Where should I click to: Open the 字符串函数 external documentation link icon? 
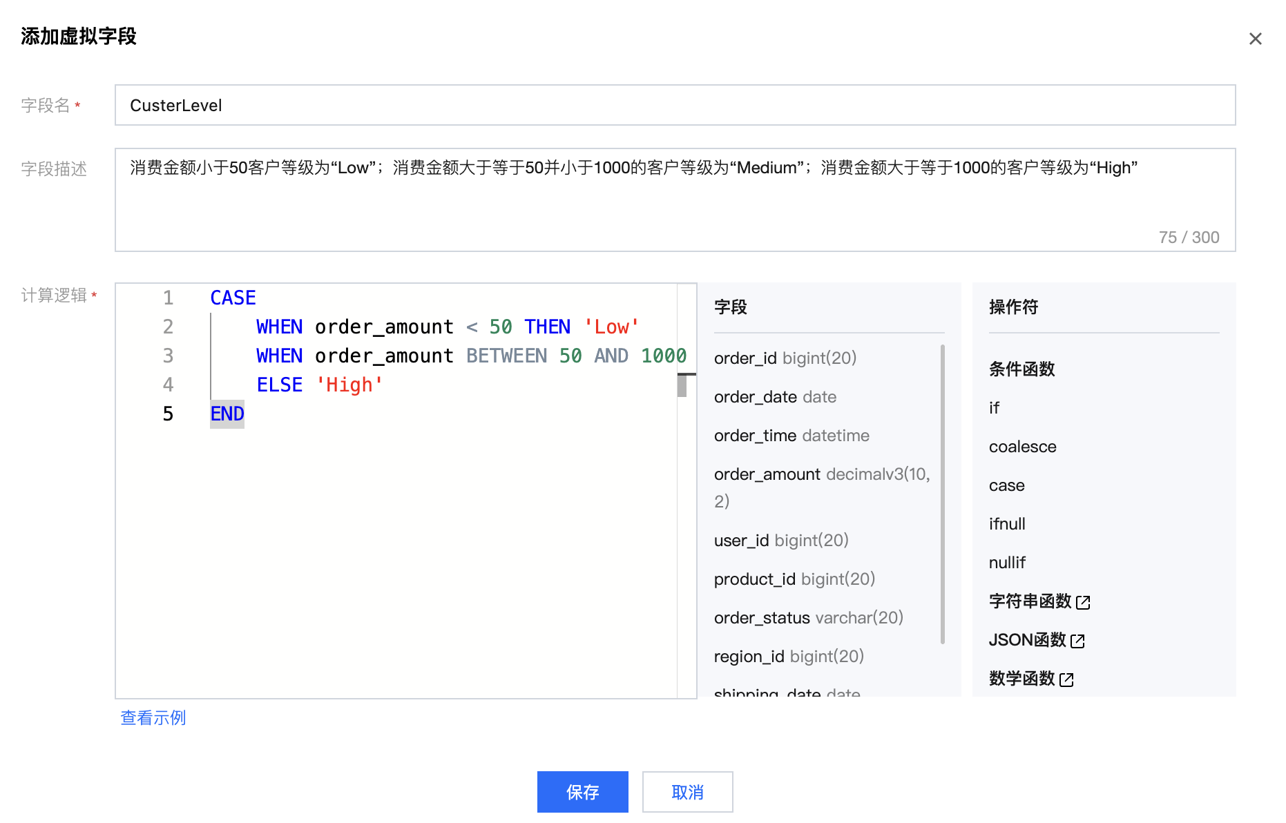[1084, 601]
